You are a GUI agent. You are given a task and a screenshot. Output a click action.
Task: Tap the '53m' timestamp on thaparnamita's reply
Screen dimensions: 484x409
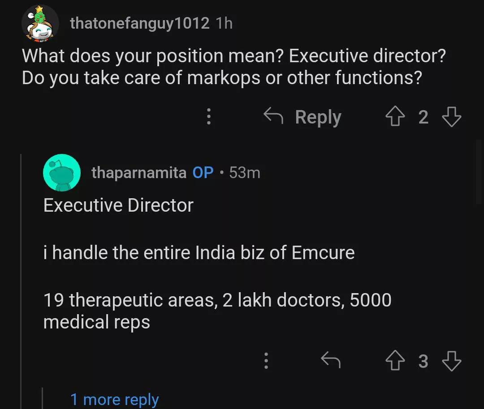click(245, 173)
